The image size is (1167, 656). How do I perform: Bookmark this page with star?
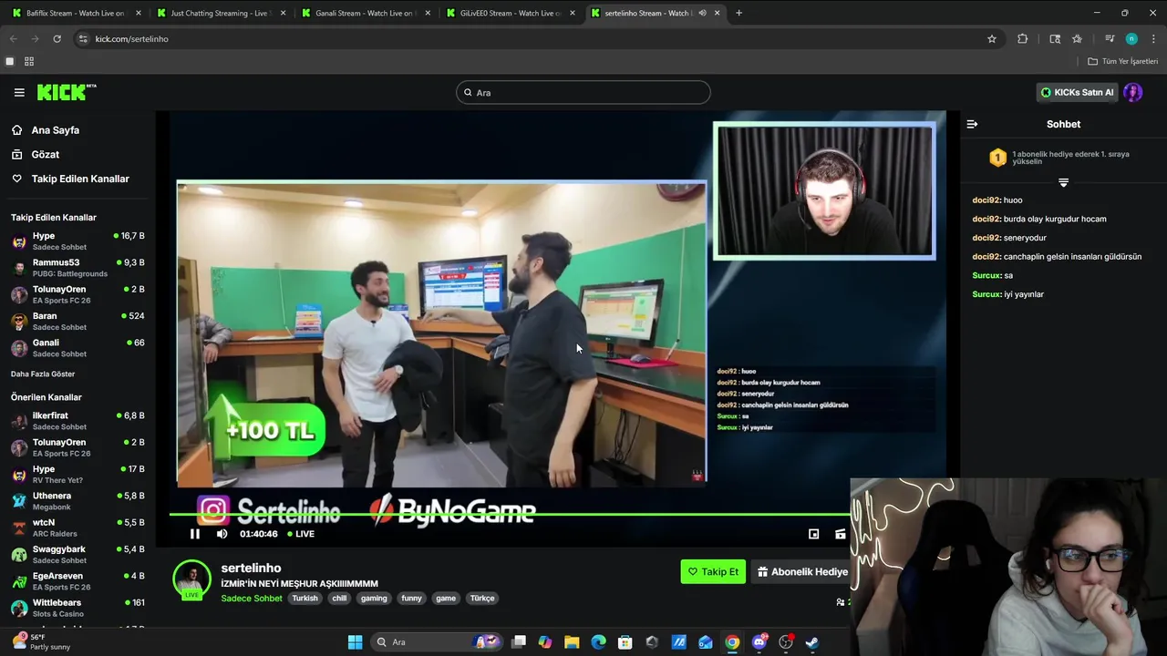point(992,38)
